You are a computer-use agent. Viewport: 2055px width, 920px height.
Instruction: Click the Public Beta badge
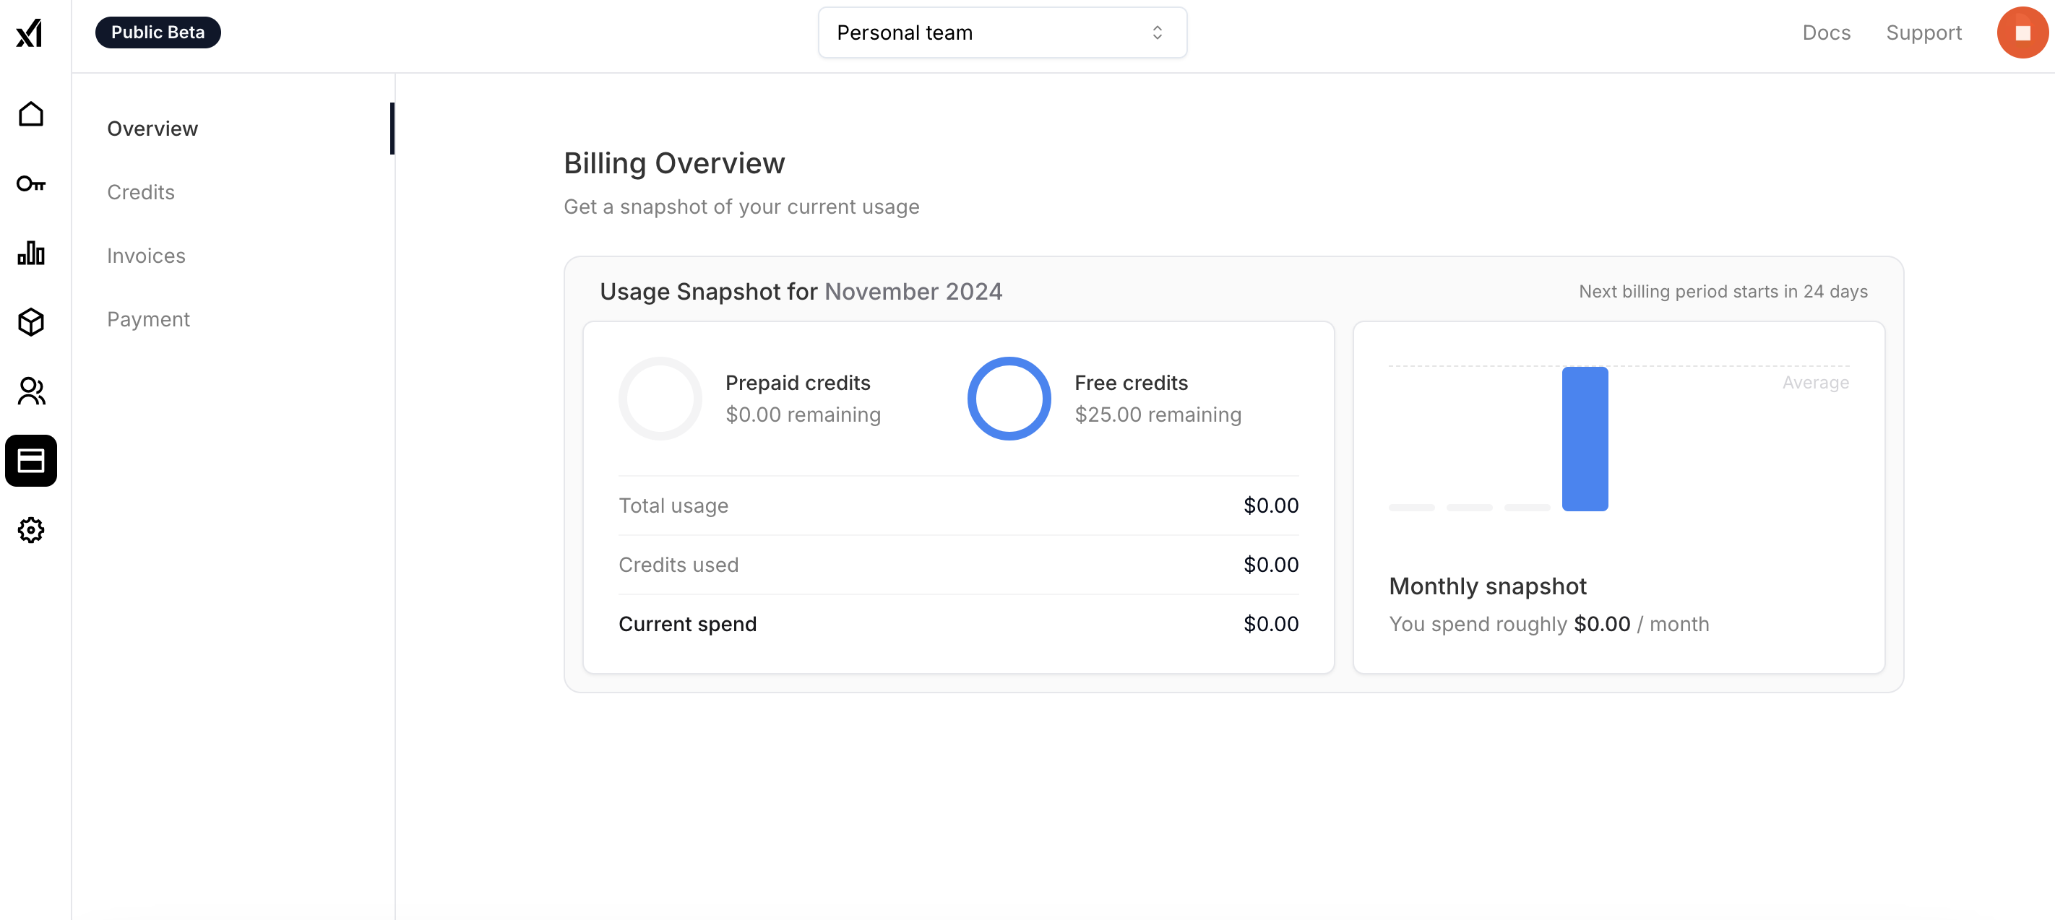[157, 32]
